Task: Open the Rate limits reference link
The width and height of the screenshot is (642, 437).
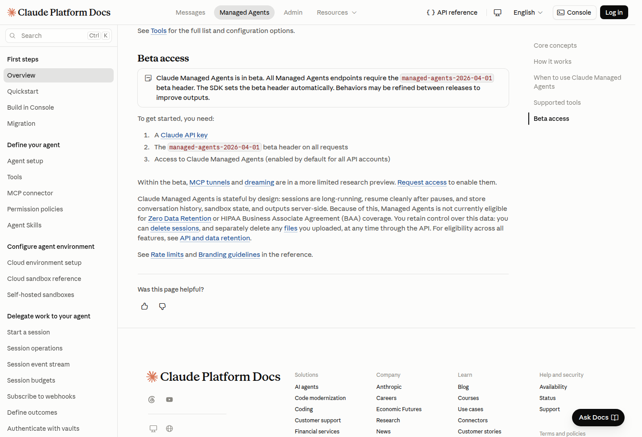Action: (x=167, y=255)
